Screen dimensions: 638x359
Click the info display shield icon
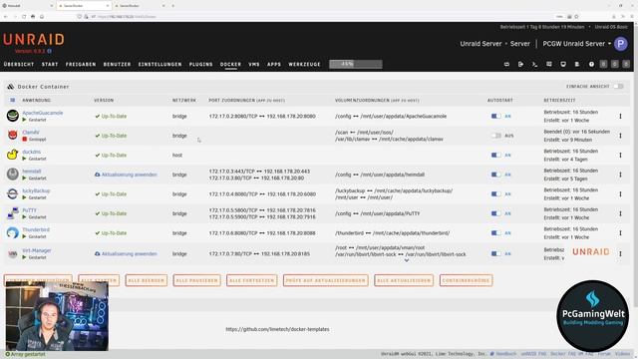(563, 64)
